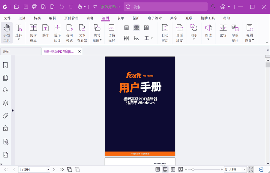This screenshot has height=173, width=270.
Task: Open the file with the folder icon
Action: coord(16,7)
